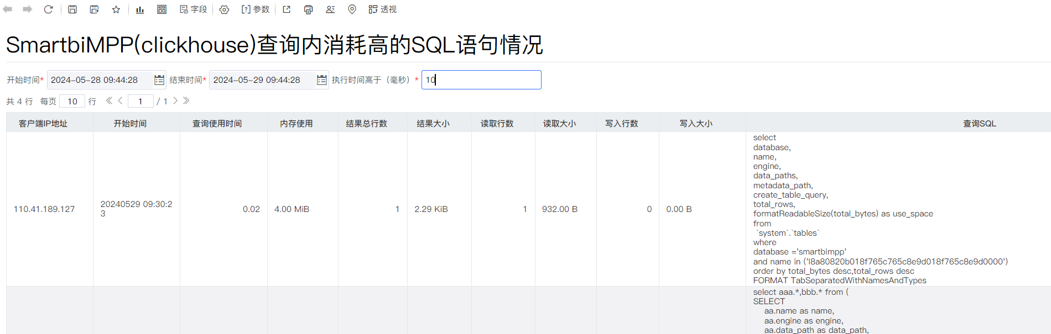
Task: Click the 内存使用 column header
Action: (x=303, y=123)
